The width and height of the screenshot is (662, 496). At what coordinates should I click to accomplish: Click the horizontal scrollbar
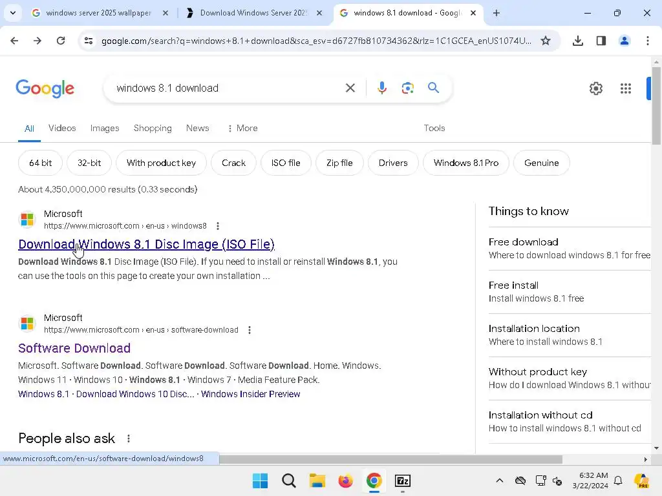(390, 459)
